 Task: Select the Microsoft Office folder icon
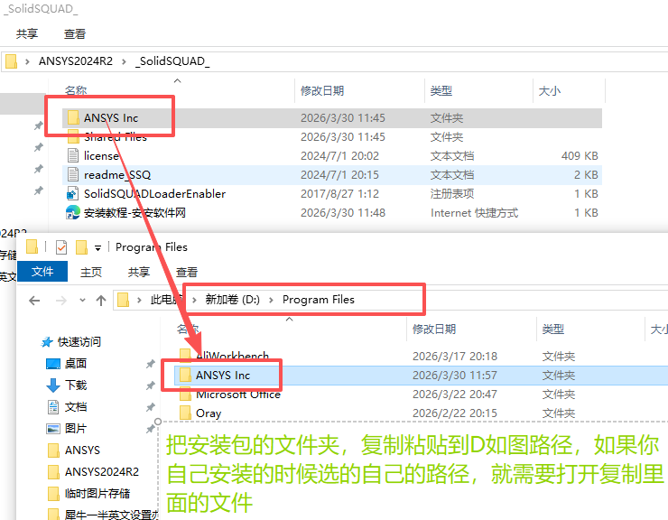point(185,395)
